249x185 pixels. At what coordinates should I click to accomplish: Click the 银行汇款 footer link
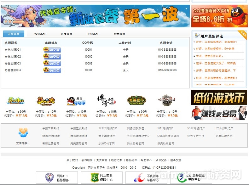(x=117, y=160)
